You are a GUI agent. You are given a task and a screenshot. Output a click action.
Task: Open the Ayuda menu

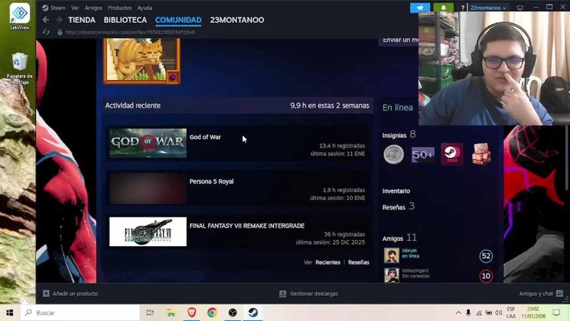(145, 8)
